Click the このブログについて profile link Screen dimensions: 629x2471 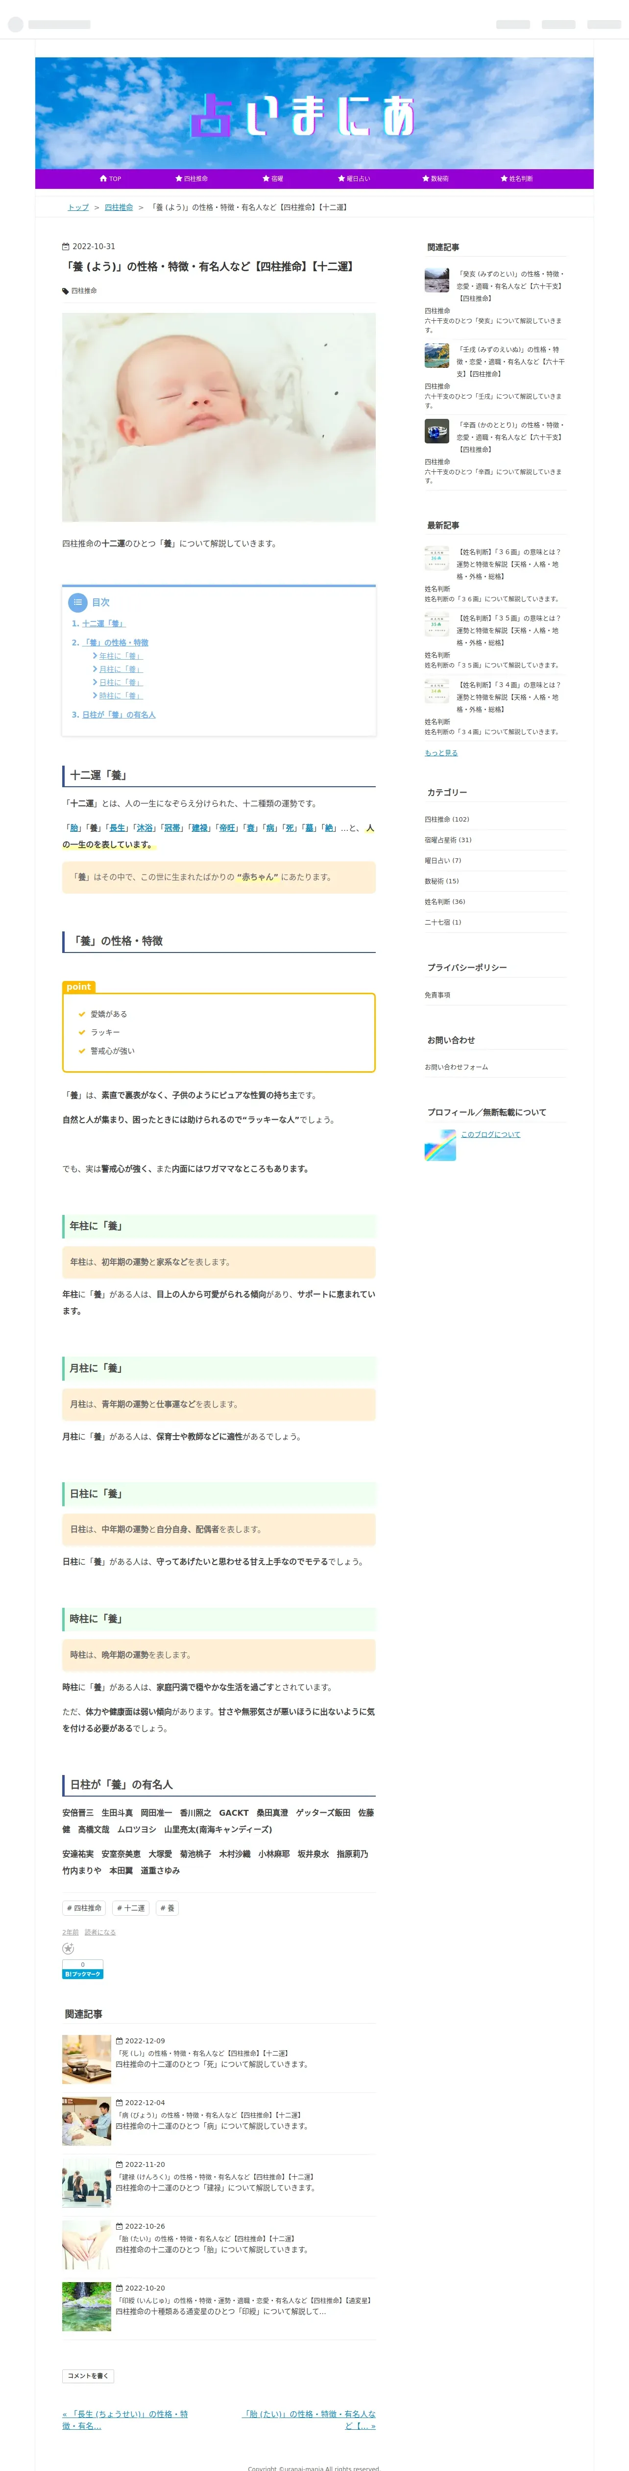pos(491,1134)
